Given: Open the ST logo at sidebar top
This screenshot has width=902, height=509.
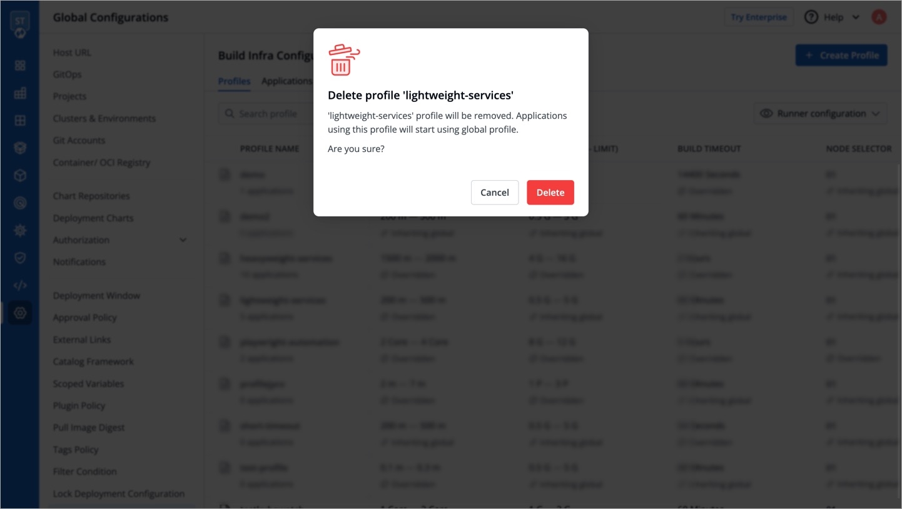Looking at the screenshot, I should pyautogui.click(x=20, y=24).
